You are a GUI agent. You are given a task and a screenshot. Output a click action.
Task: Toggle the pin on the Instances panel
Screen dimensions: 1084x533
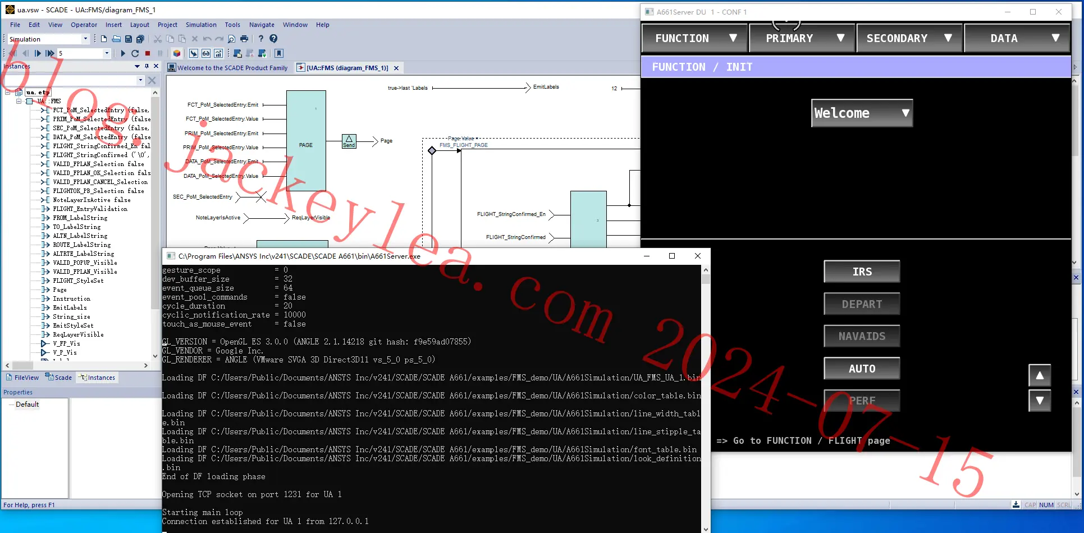coord(147,66)
